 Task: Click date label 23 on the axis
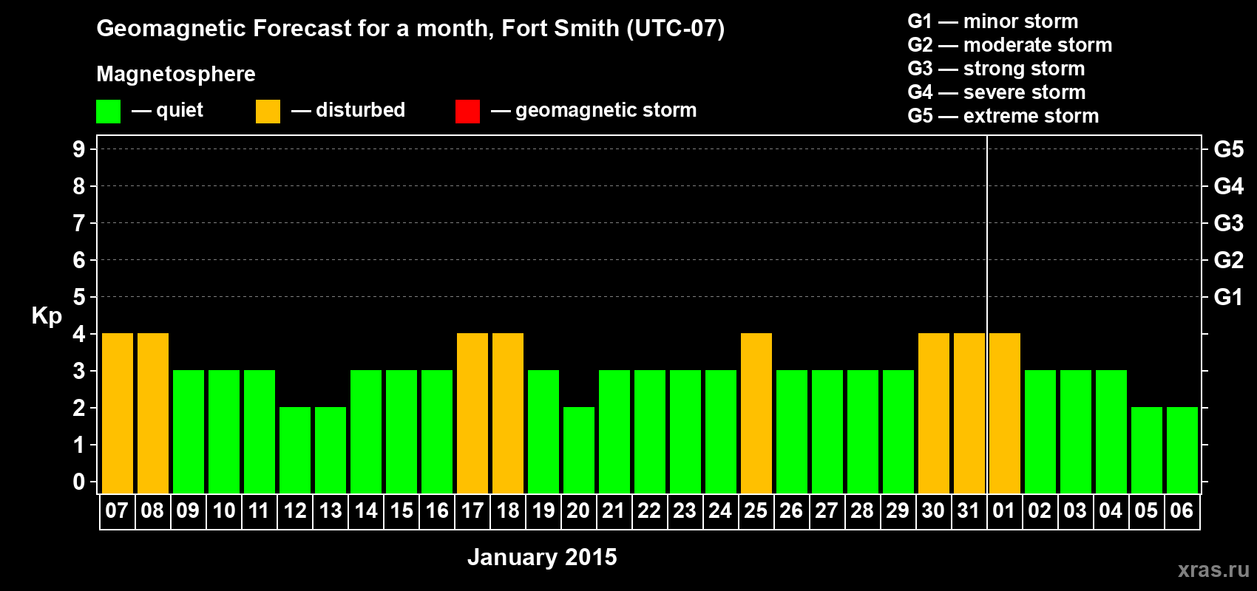coord(685,510)
